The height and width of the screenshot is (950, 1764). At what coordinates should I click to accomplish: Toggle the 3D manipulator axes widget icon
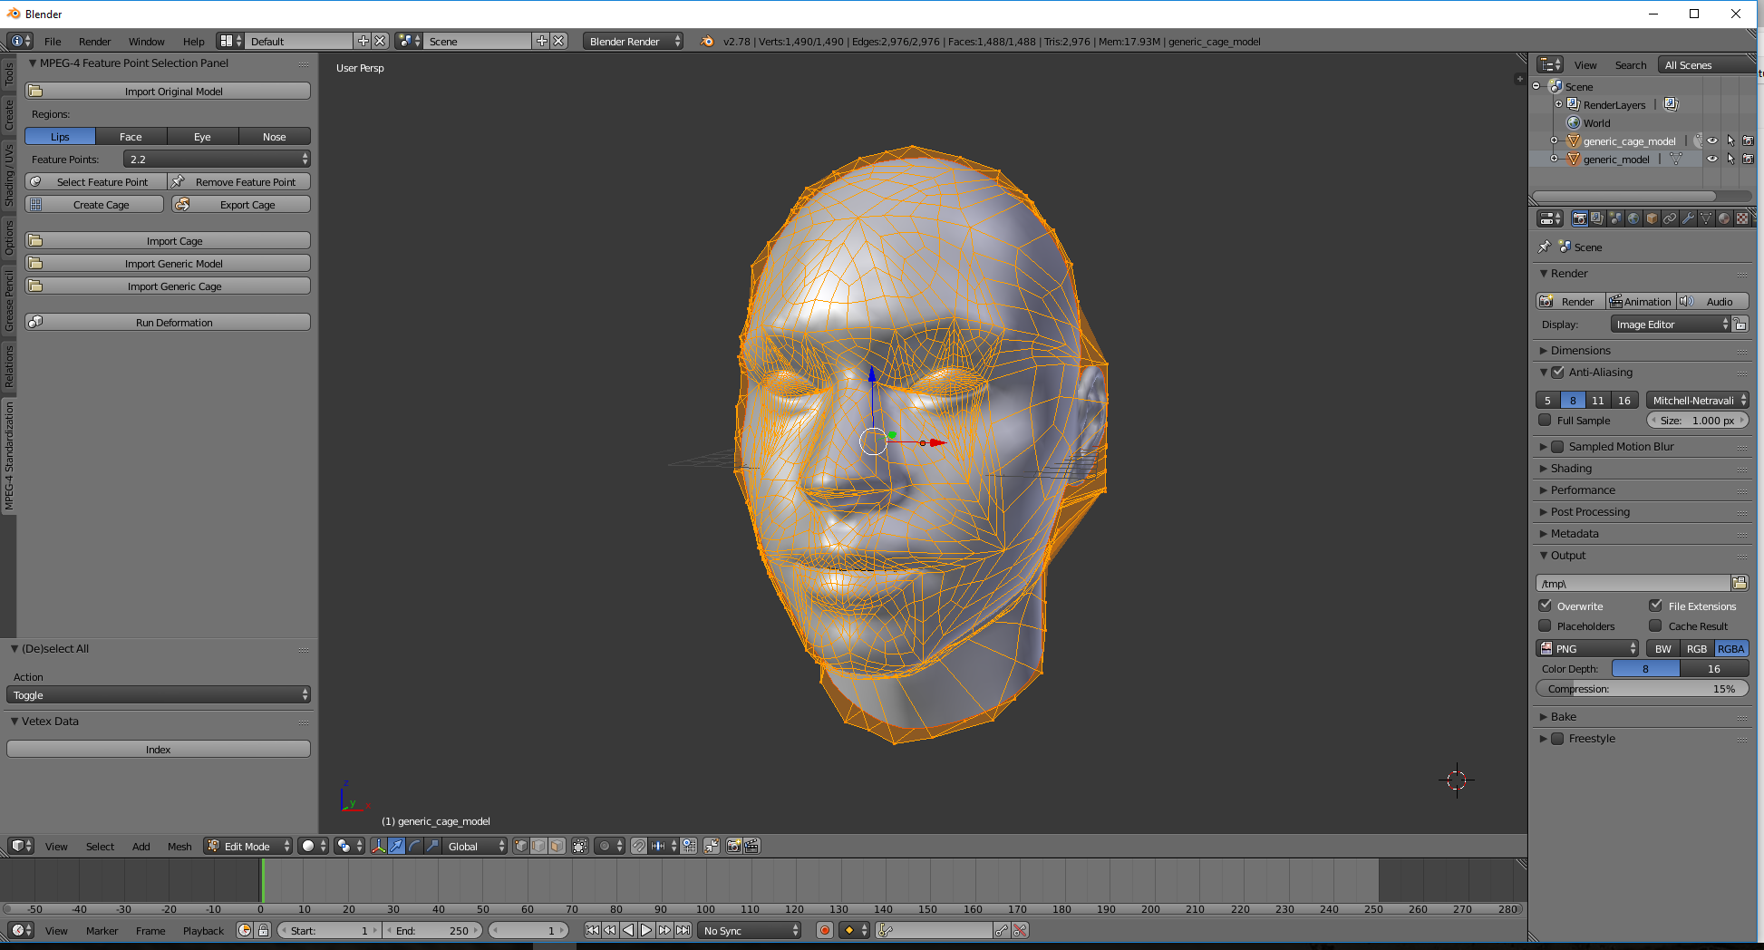378,846
